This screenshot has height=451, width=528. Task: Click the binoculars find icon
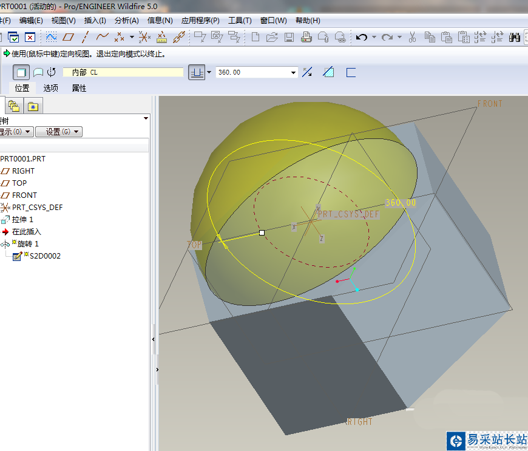(x=515, y=37)
